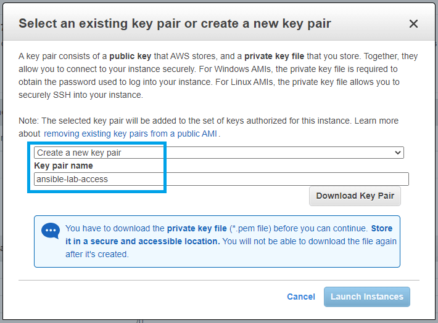The height and width of the screenshot is (323, 438).
Task: Click the 'securely SSH into your instance' text
Action: (x=80, y=95)
